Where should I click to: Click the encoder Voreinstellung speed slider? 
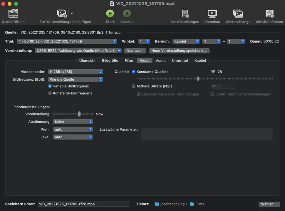point(73,114)
